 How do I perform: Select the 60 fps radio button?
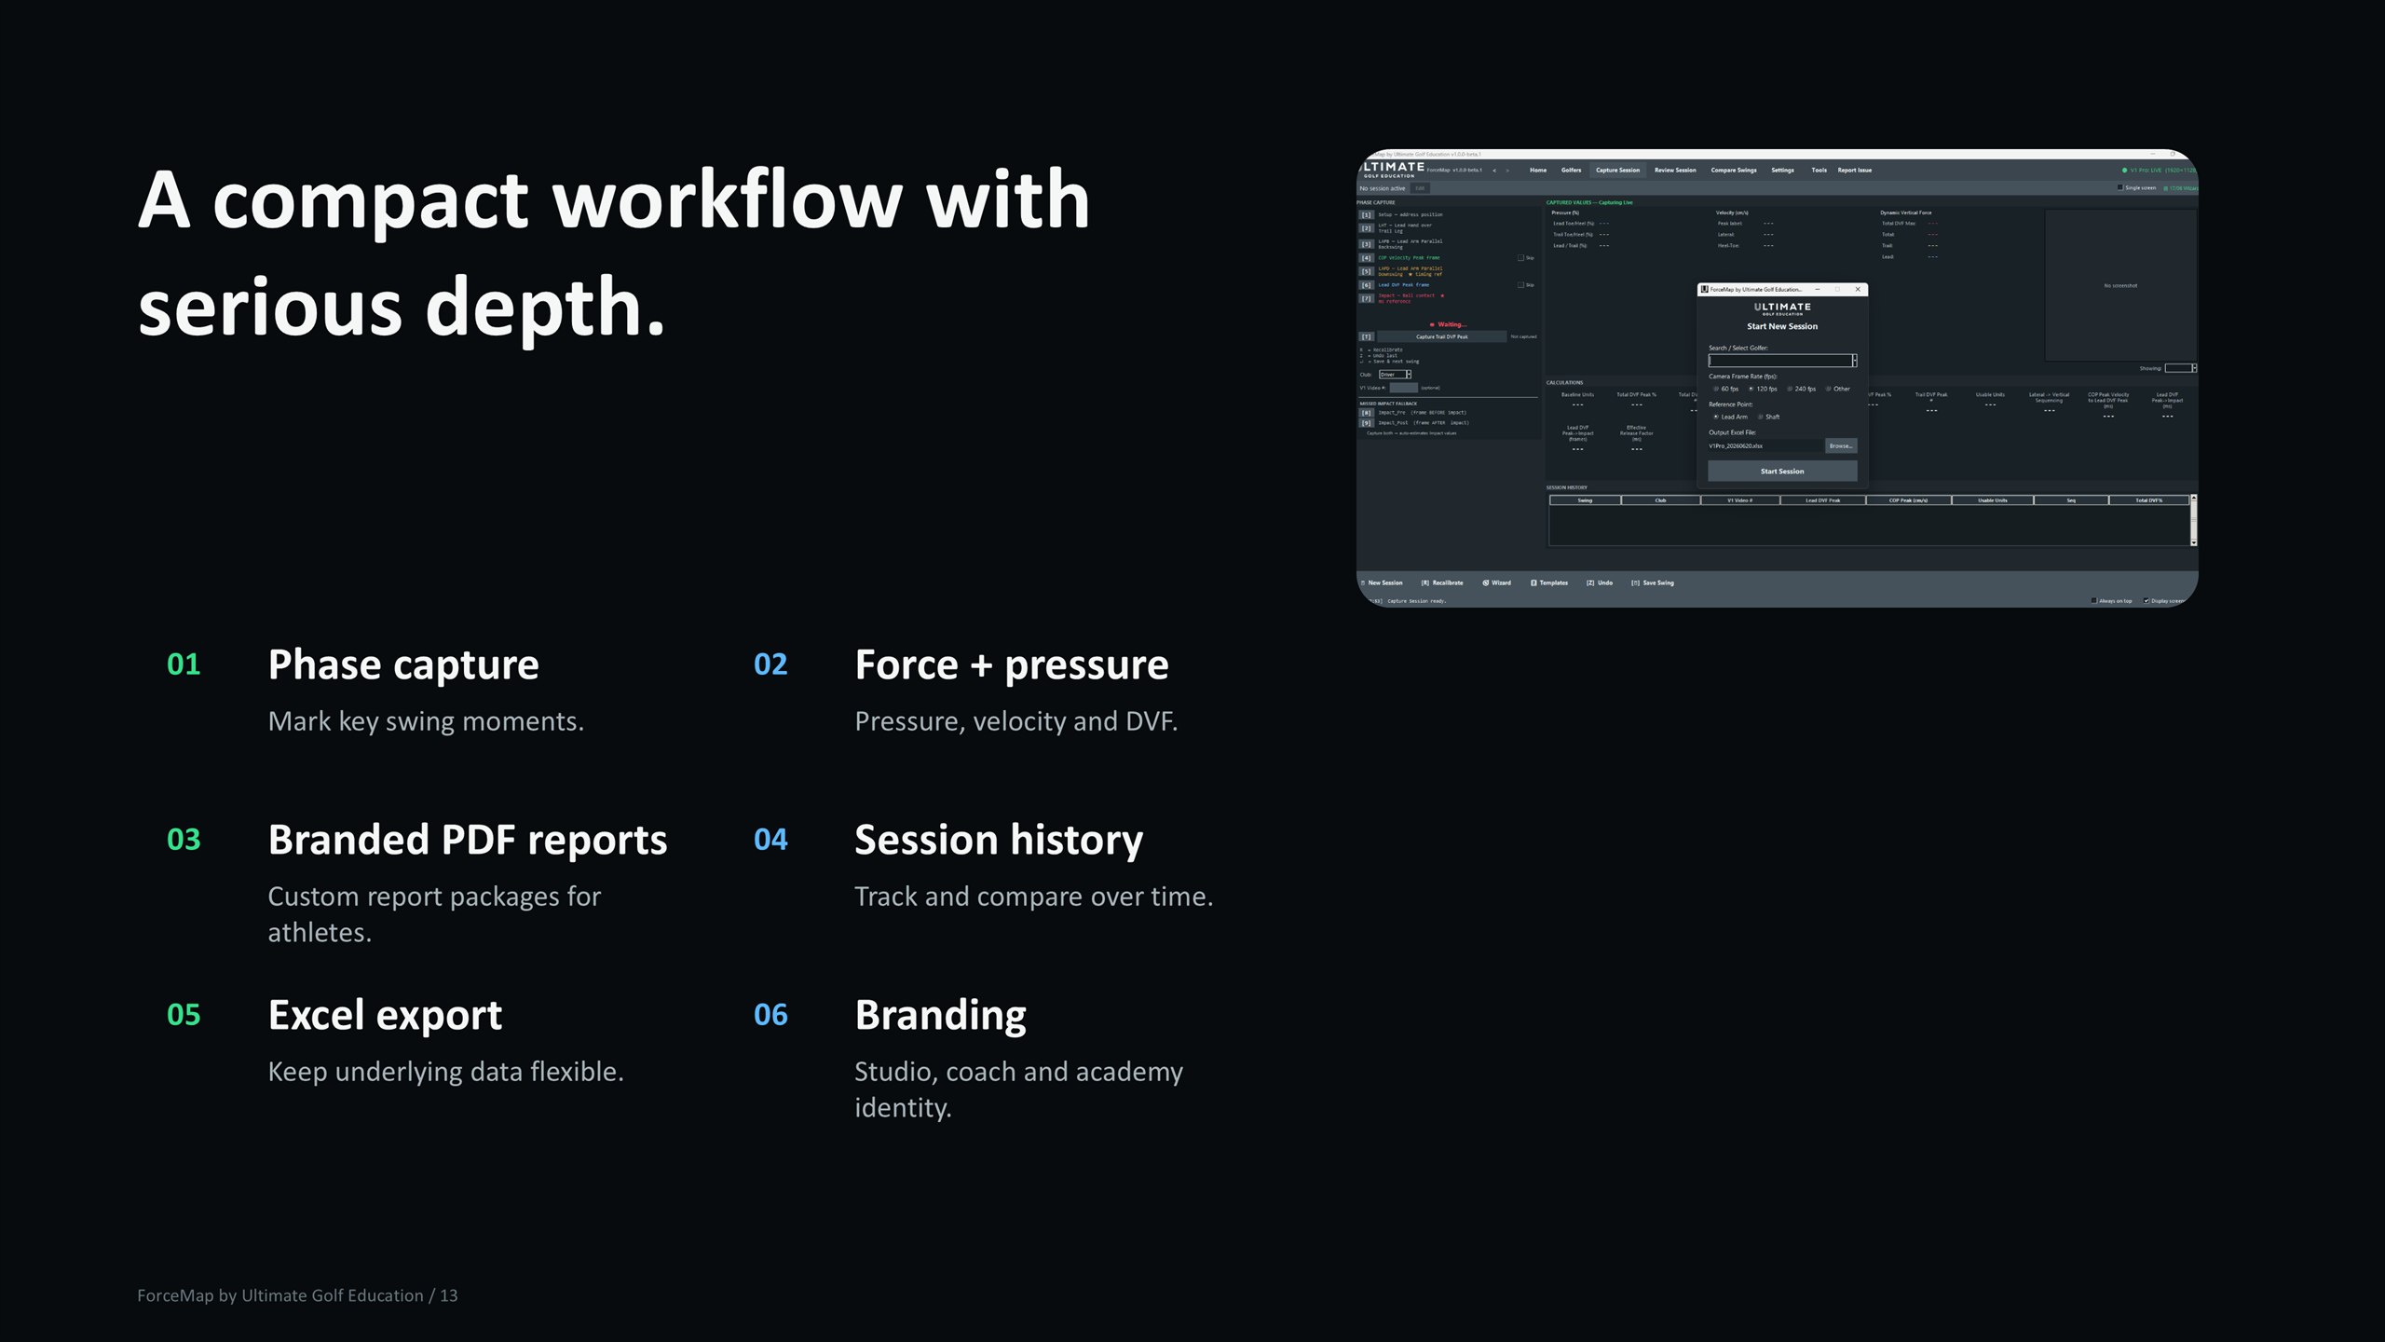pos(1716,389)
